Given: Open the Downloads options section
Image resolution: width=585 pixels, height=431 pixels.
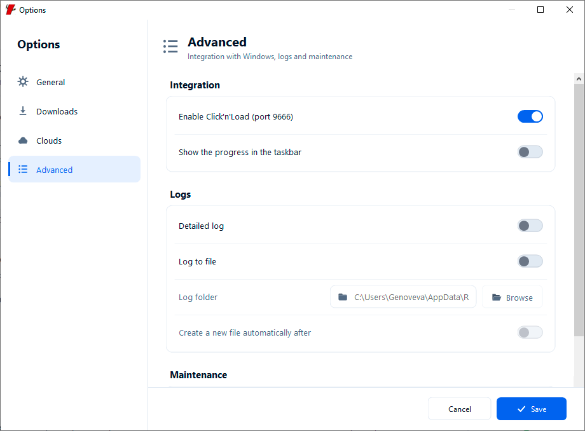Looking at the screenshot, I should pyautogui.click(x=74, y=111).
